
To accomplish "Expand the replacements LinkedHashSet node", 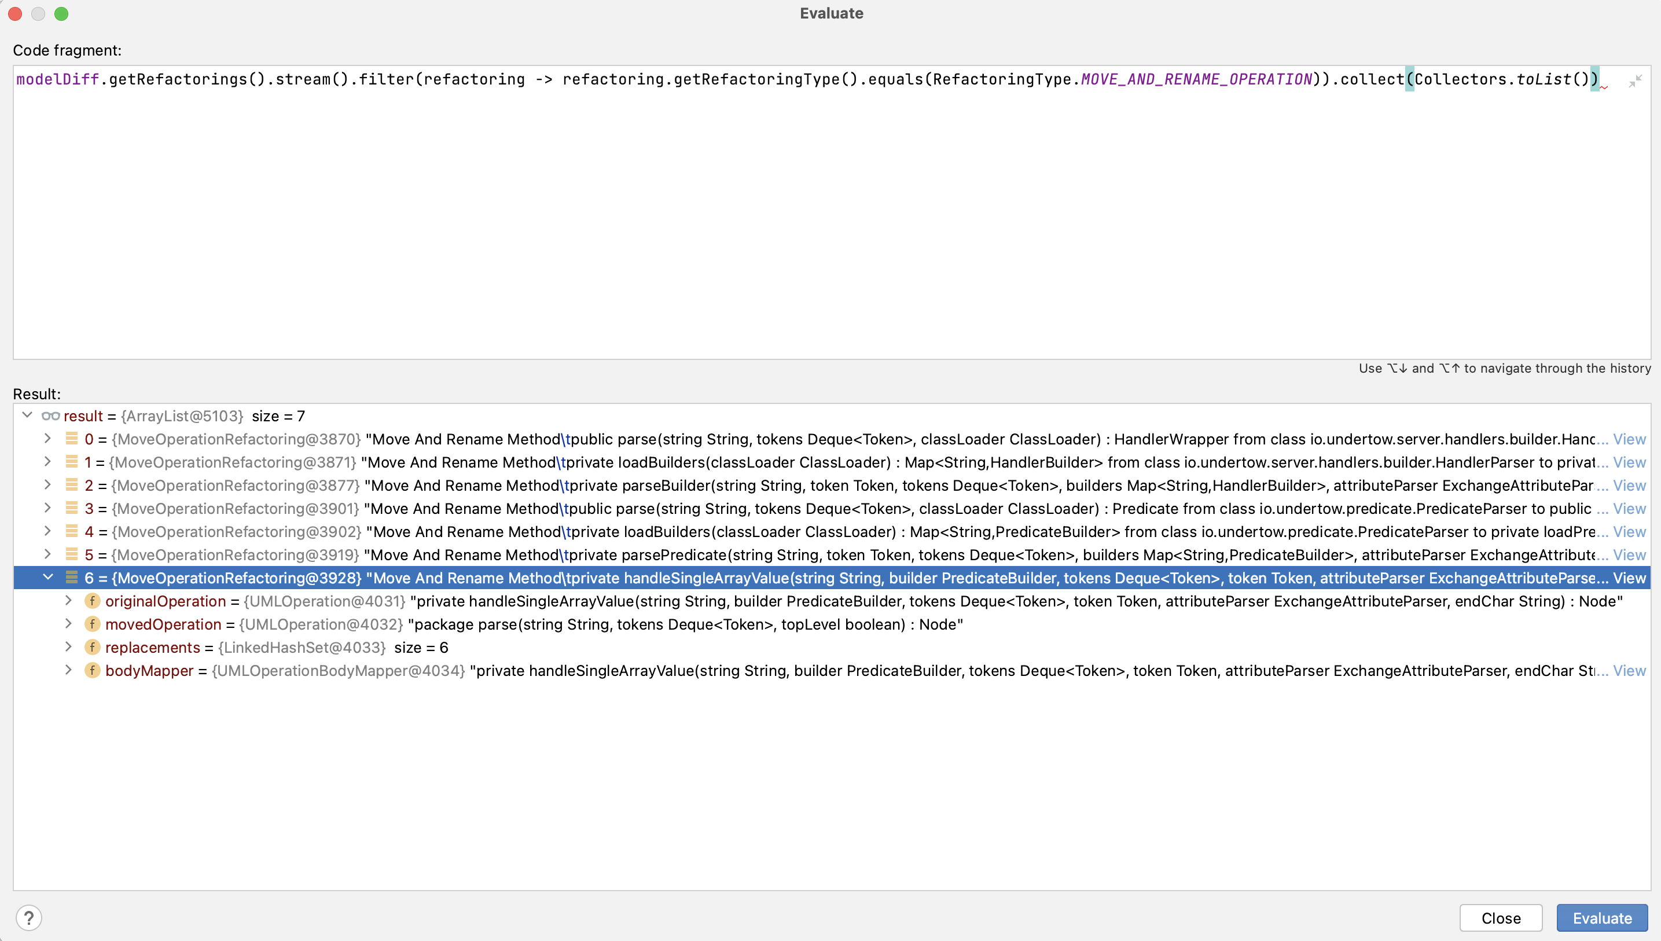I will (x=68, y=647).
